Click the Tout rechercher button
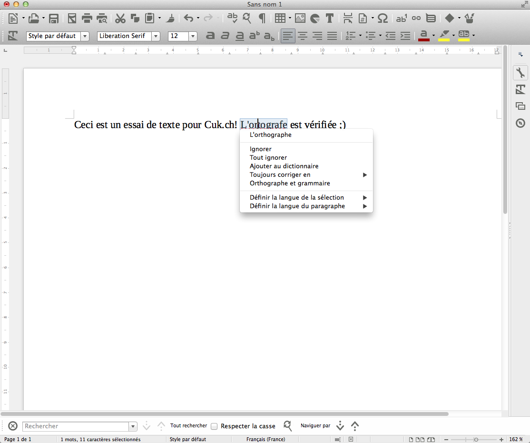Screen dimensions: 530x443 [x=188, y=425]
